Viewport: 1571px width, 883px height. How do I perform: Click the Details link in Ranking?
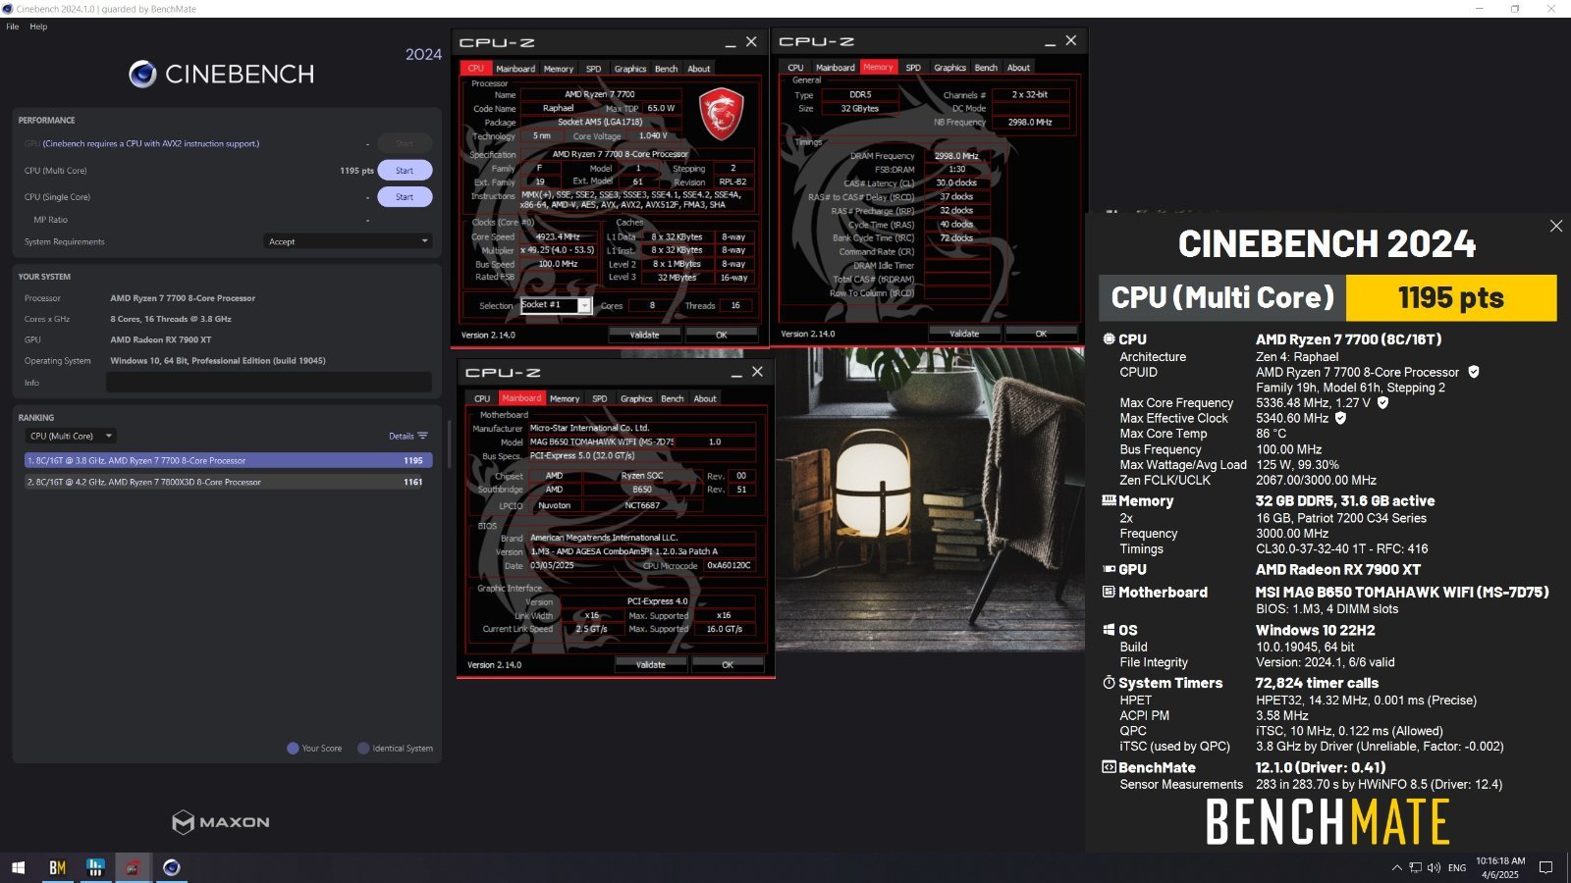(401, 436)
